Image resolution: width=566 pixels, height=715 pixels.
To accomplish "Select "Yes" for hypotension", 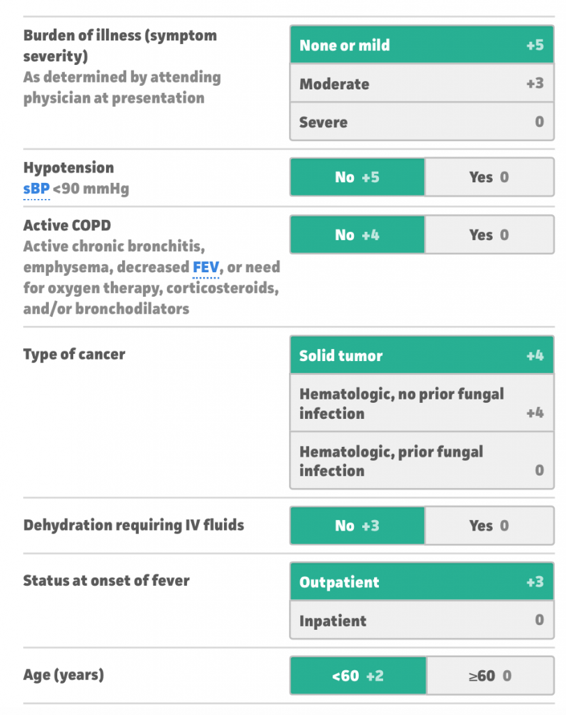I will tap(489, 177).
